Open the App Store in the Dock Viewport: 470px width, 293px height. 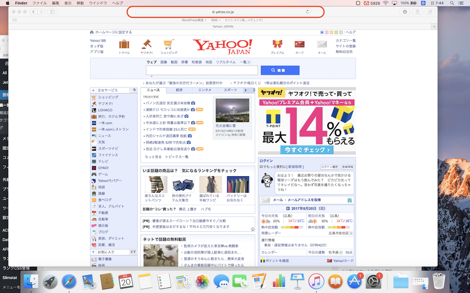(354, 282)
